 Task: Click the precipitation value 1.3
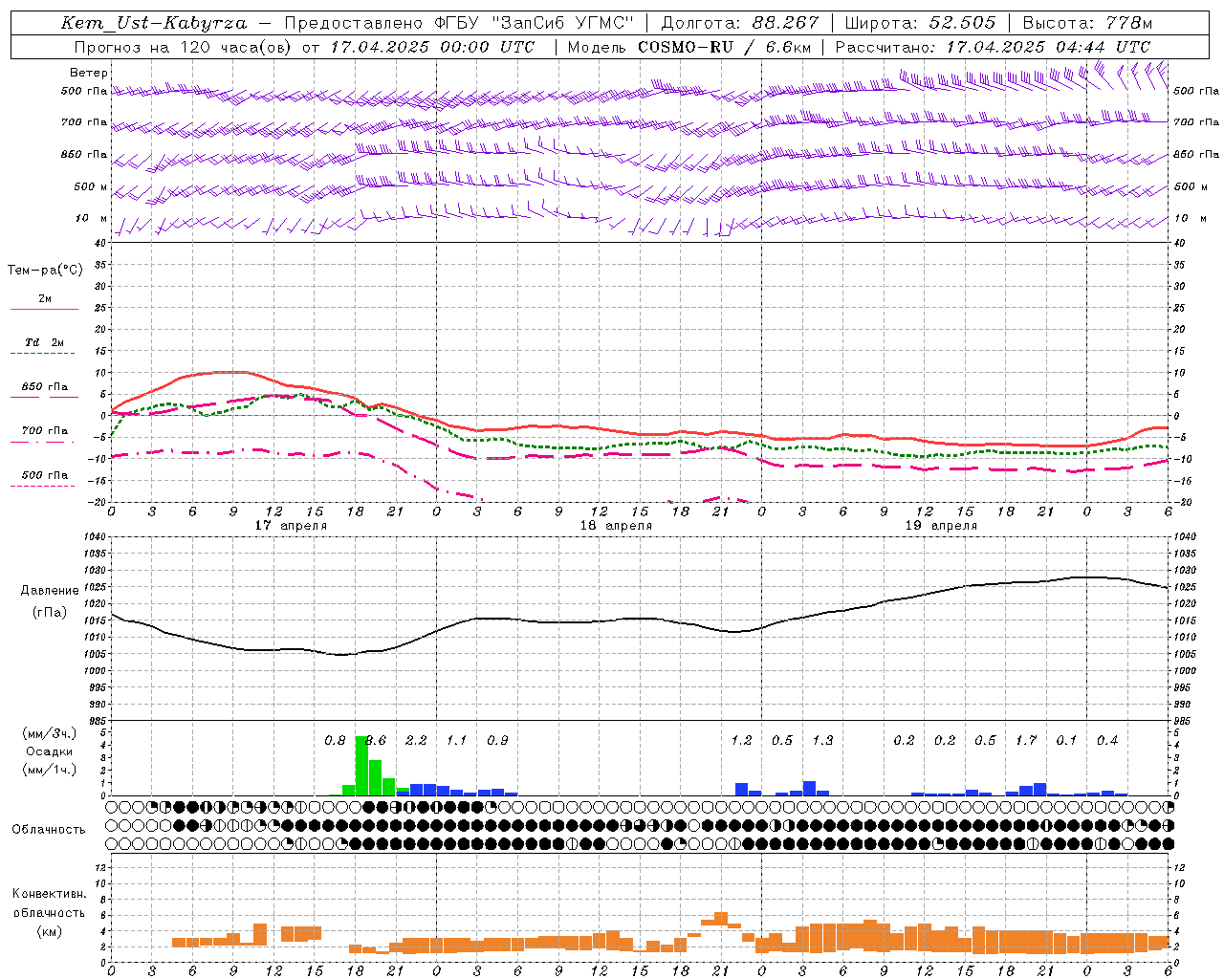click(822, 741)
